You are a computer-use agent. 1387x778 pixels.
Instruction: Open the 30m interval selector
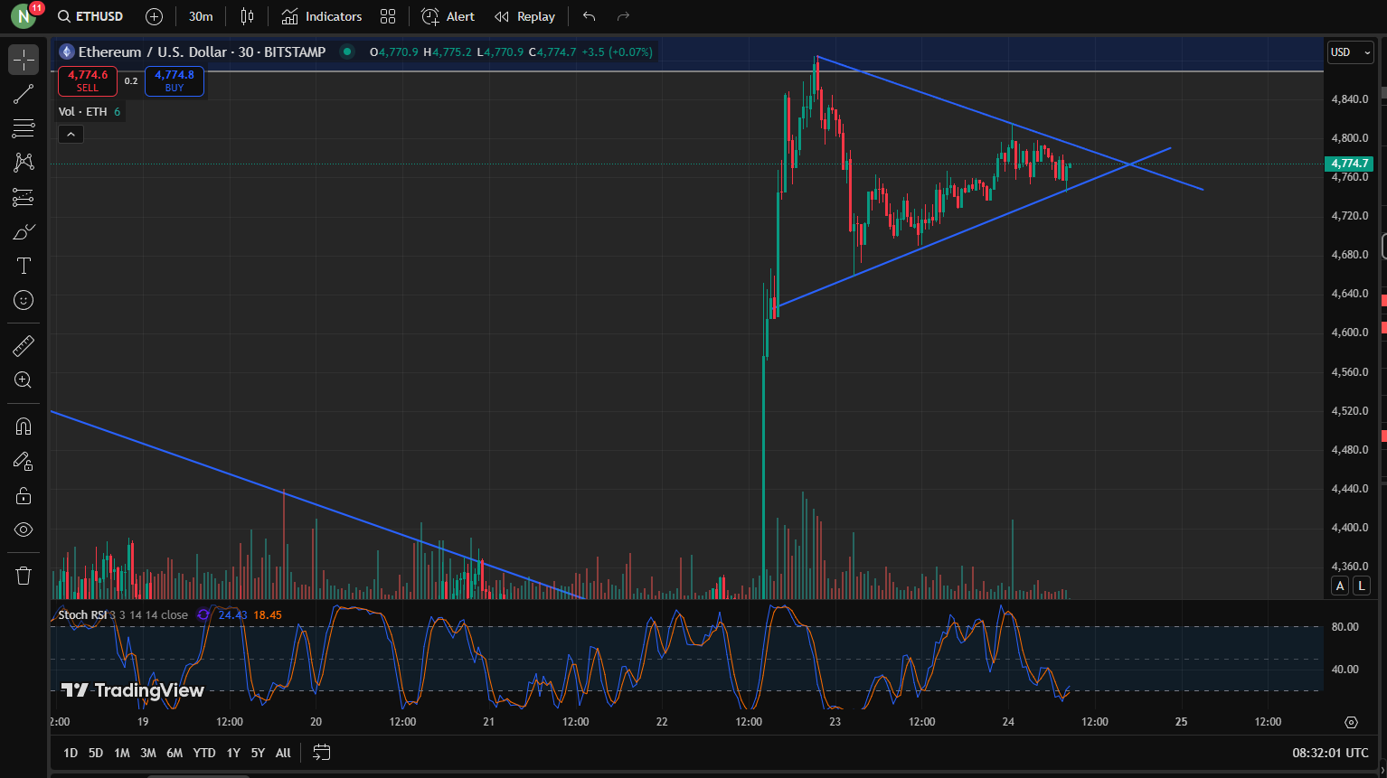(201, 16)
